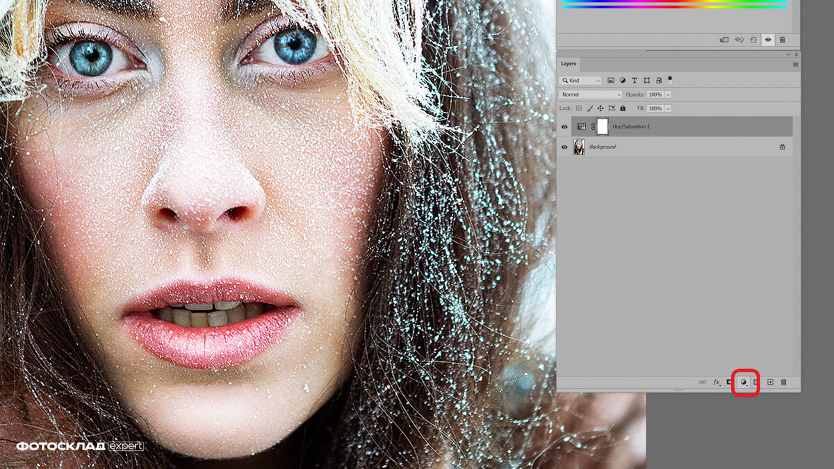Select the white layer mask thumbnail
This screenshot has width=834, height=469.
click(603, 126)
